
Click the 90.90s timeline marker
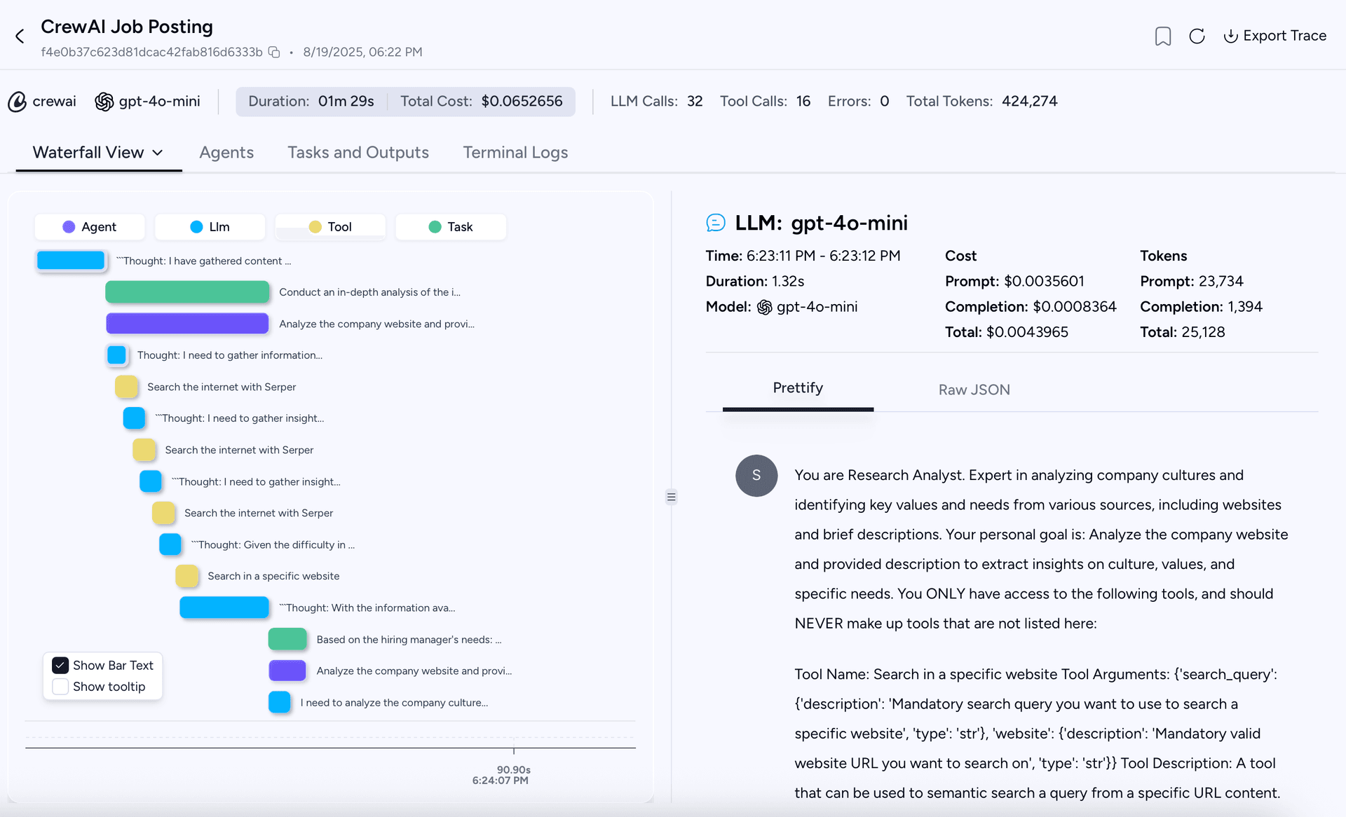coord(514,769)
